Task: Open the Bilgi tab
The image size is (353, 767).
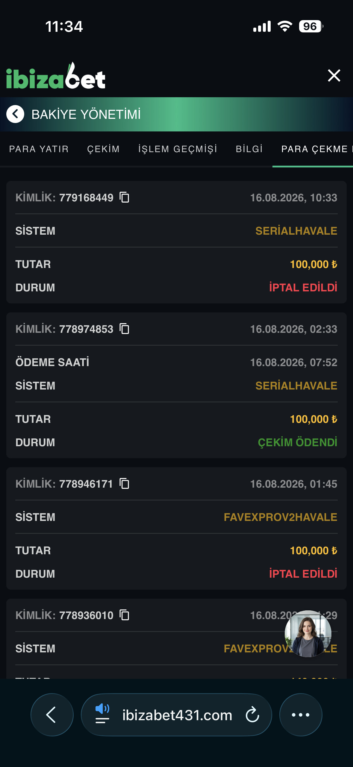Action: 249,149
